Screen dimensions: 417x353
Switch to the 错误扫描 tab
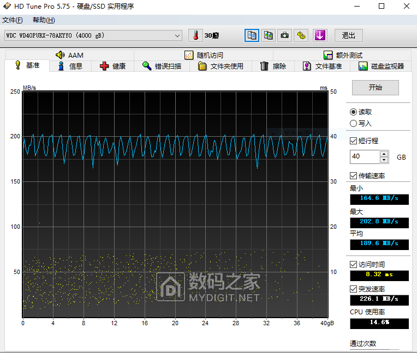tap(162, 66)
